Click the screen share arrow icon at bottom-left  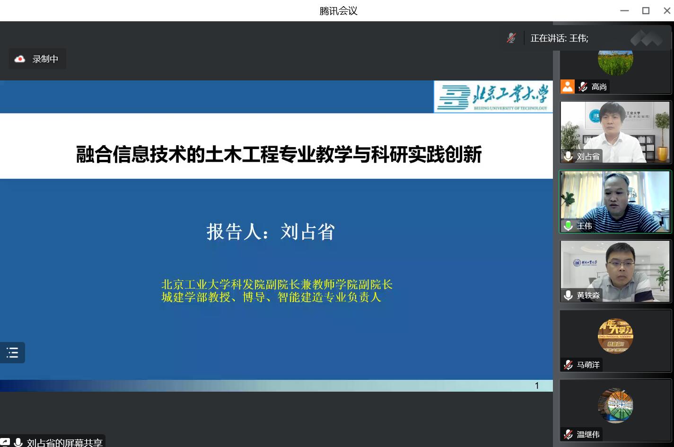coord(4,443)
